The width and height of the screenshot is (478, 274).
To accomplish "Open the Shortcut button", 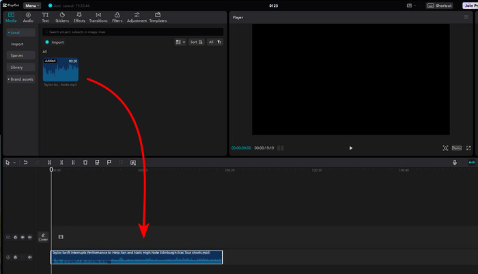I will pyautogui.click(x=439, y=5).
